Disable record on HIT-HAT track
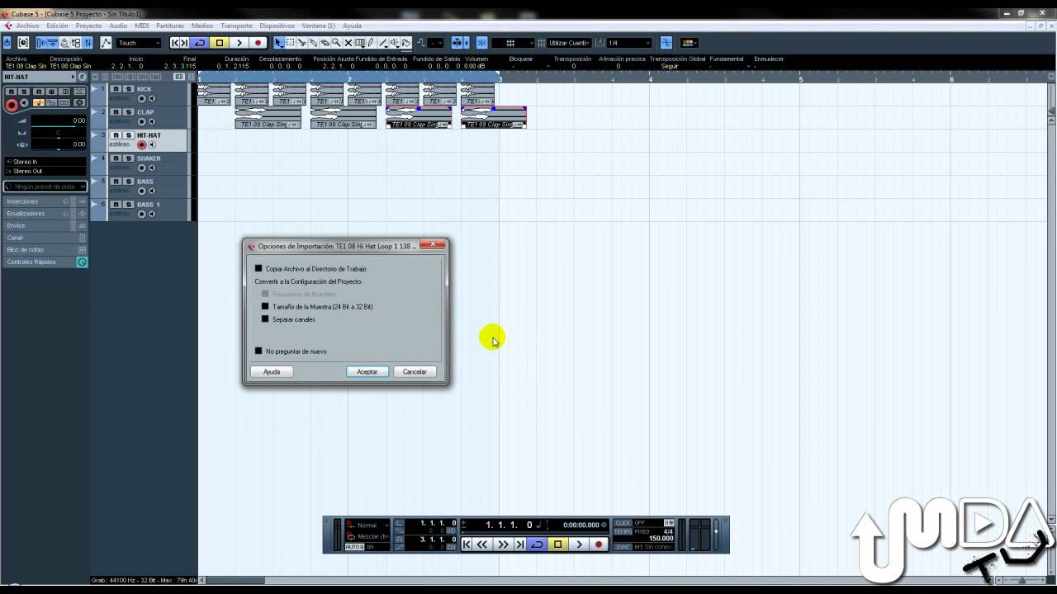1057x594 pixels. coord(141,145)
